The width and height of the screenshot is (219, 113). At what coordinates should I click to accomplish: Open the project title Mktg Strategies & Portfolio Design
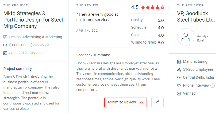click(33, 20)
